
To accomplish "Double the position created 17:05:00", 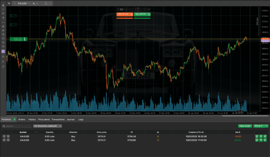I will click(261, 140).
